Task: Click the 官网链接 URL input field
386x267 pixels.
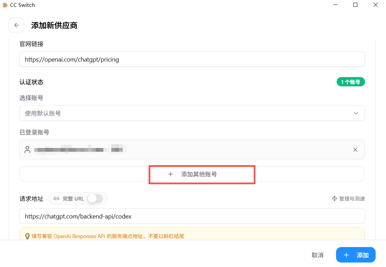Action: (x=192, y=59)
